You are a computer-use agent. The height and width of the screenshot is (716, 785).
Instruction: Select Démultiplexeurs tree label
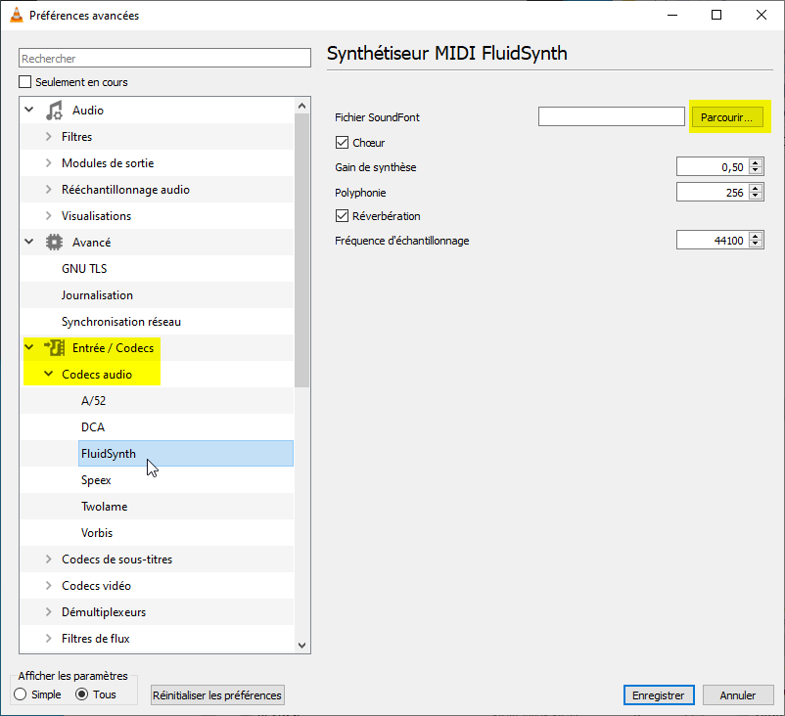[x=104, y=612]
